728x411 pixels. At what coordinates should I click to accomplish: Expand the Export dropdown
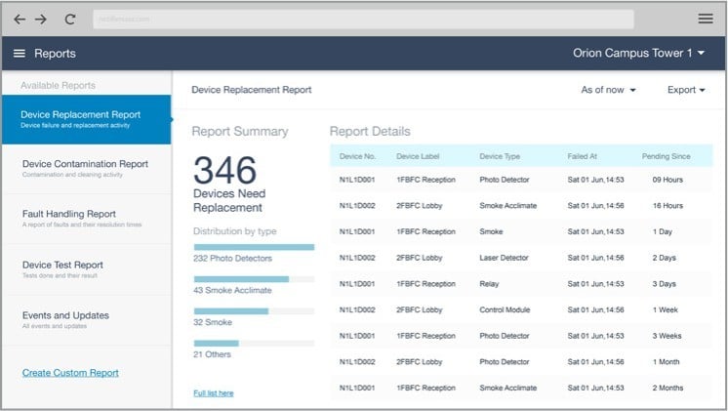pyautogui.click(x=687, y=90)
